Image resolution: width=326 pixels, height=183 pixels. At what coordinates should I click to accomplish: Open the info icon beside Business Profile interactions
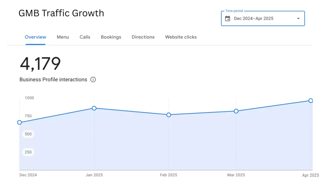pyautogui.click(x=93, y=80)
